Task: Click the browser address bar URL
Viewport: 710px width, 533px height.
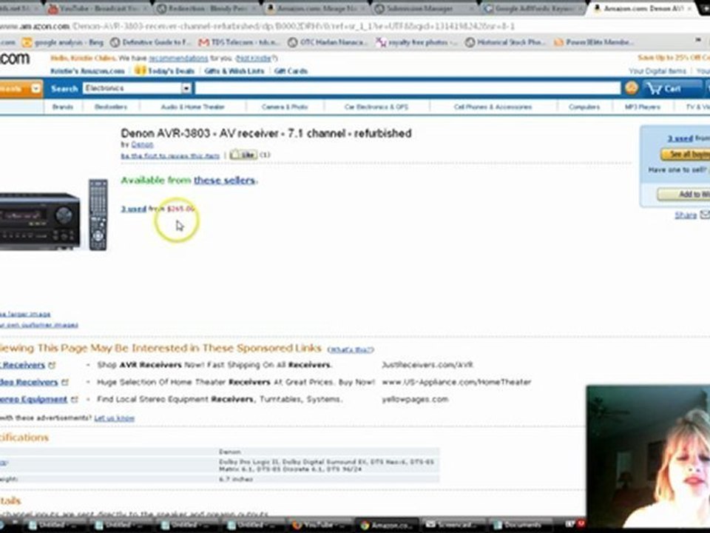Action: 258,27
